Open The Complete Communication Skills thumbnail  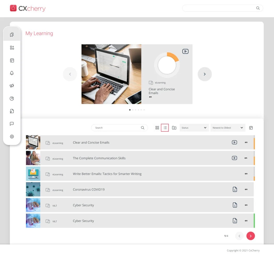(33, 158)
